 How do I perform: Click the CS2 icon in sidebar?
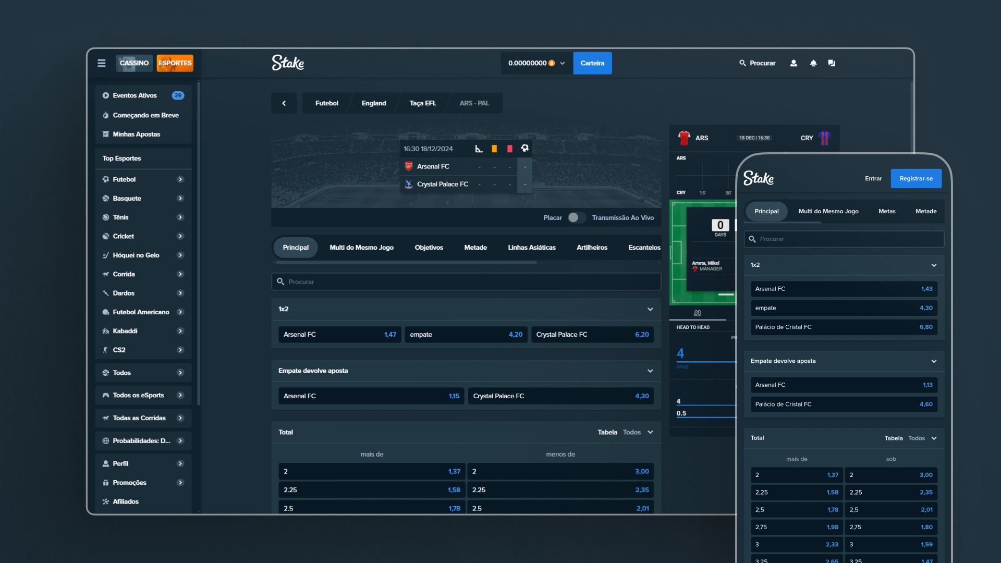(106, 350)
